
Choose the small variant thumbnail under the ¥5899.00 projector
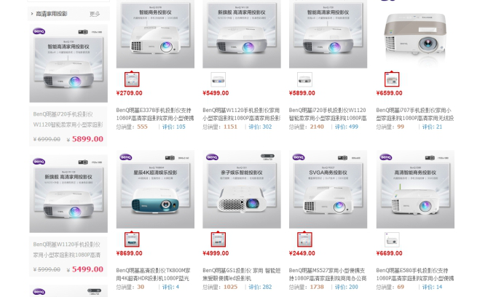304,79
